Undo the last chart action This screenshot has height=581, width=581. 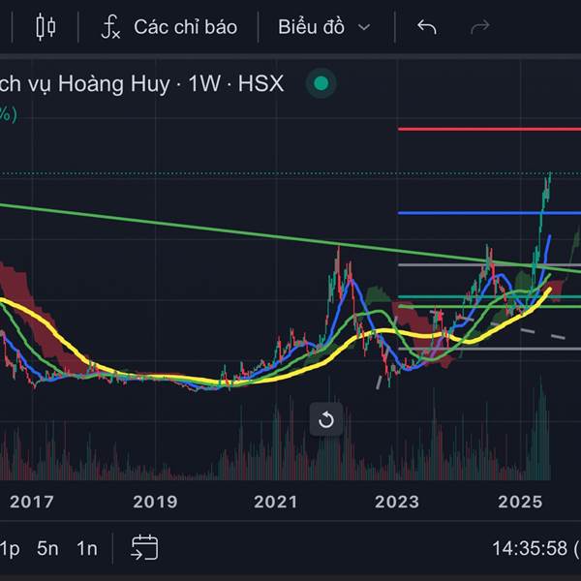coord(426,27)
